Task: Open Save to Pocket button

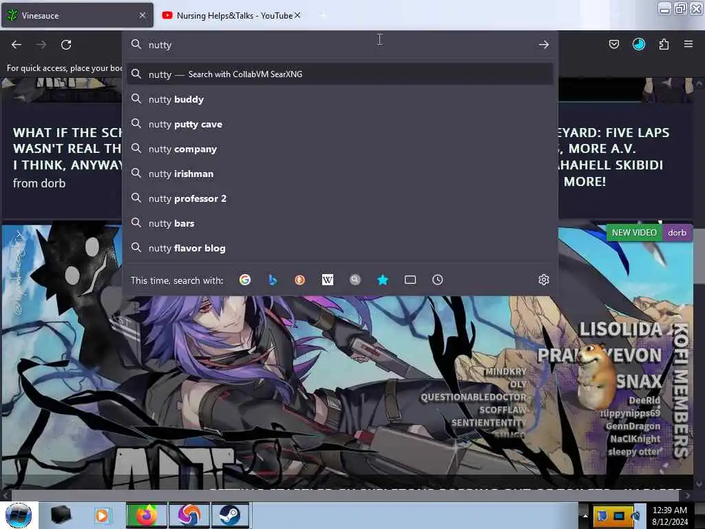Action: (613, 44)
